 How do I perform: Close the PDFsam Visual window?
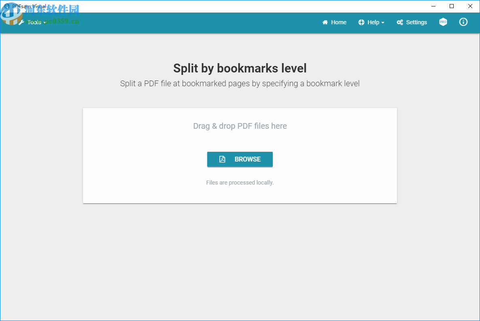tap(470, 6)
